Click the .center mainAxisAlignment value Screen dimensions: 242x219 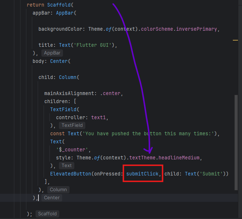[110, 93]
